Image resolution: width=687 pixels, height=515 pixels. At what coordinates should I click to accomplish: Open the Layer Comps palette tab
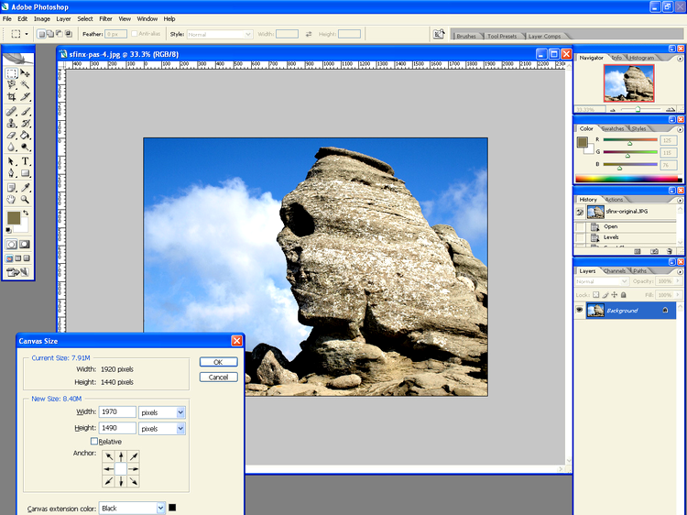click(x=545, y=36)
